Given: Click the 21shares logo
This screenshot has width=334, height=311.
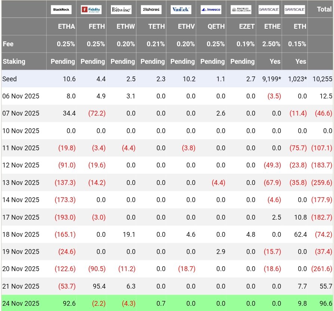Looking at the screenshot, I should 151,10.
